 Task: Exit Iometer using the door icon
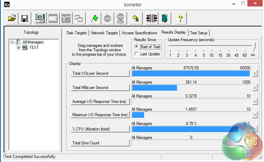(x=164, y=18)
